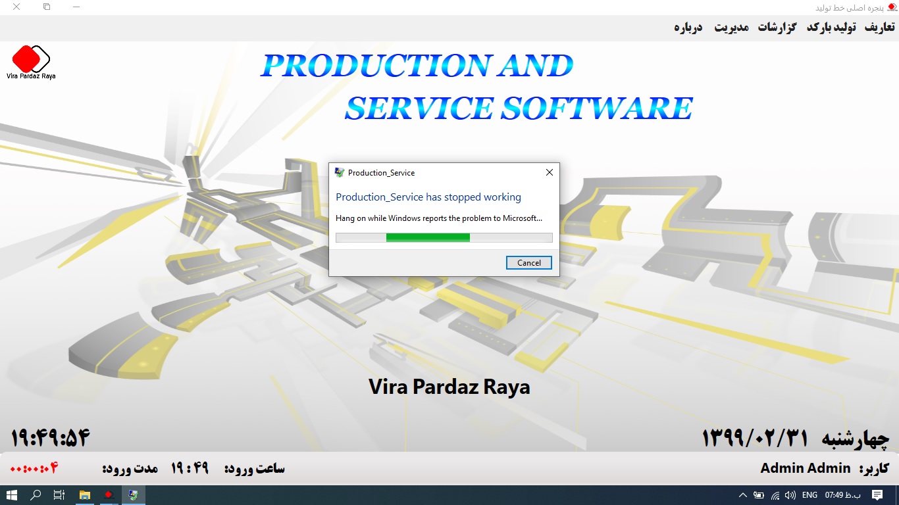
Task: Switch the ENG input language indicator
Action: (x=809, y=495)
